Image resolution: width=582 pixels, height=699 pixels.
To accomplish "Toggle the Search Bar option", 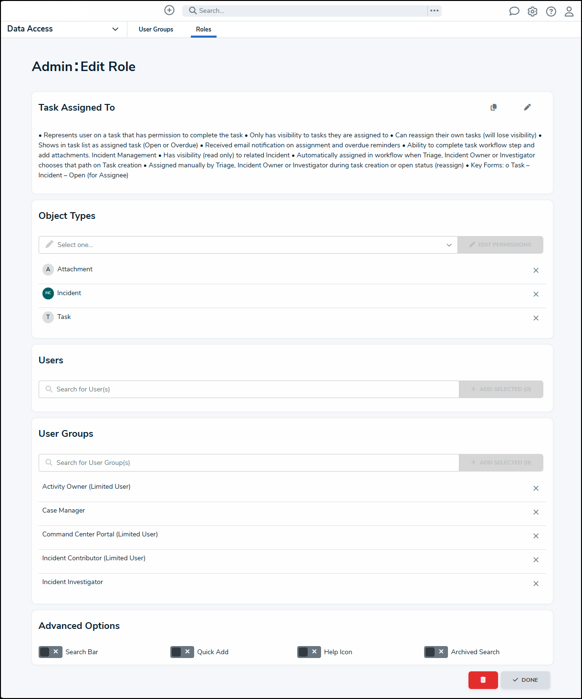I will coord(50,652).
